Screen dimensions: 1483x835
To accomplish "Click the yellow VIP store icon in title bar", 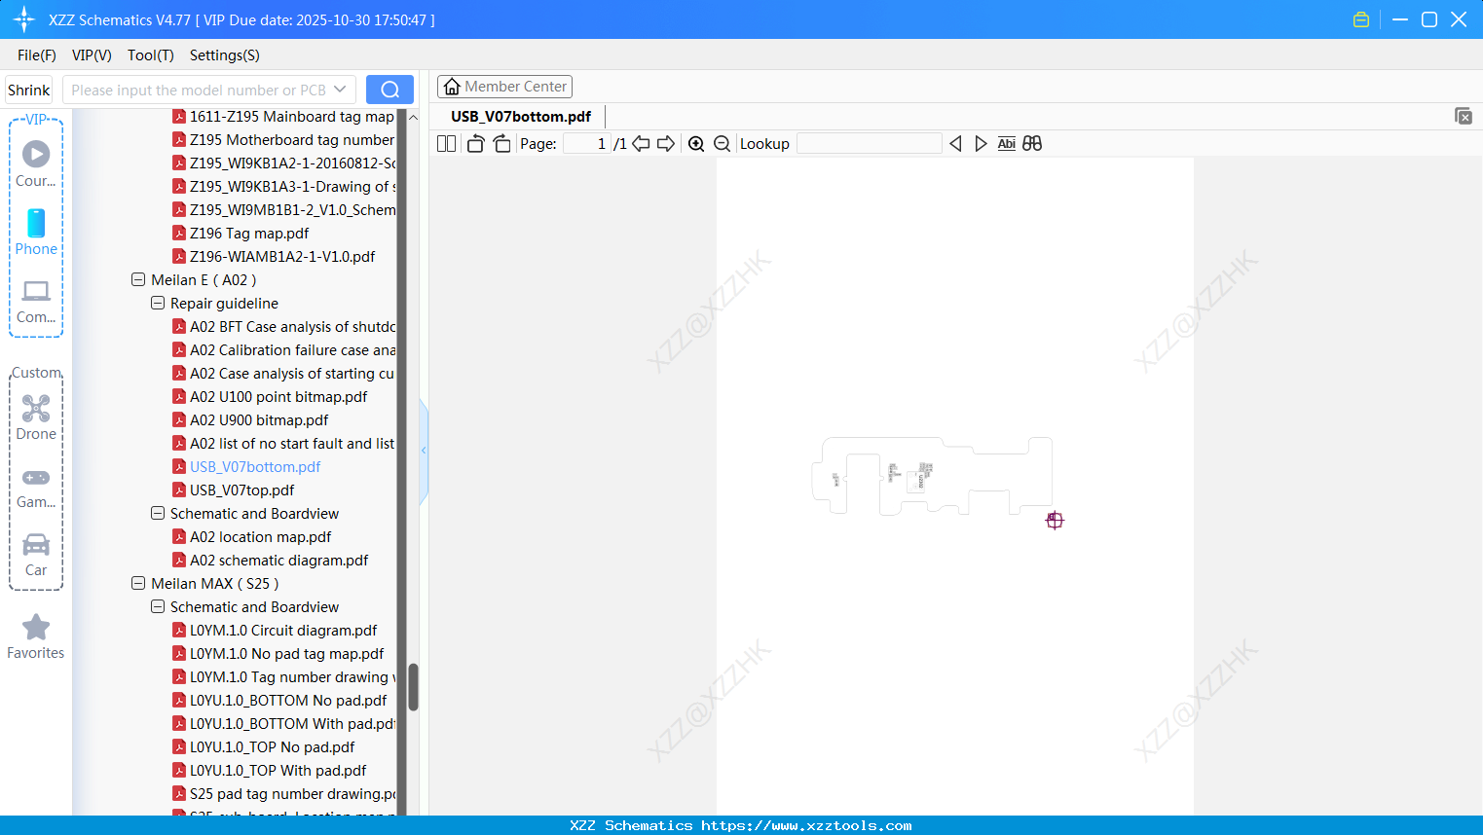I will click(1361, 19).
